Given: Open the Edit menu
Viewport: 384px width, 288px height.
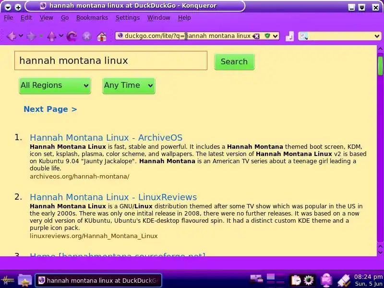Looking at the screenshot, I should pos(26,18).
